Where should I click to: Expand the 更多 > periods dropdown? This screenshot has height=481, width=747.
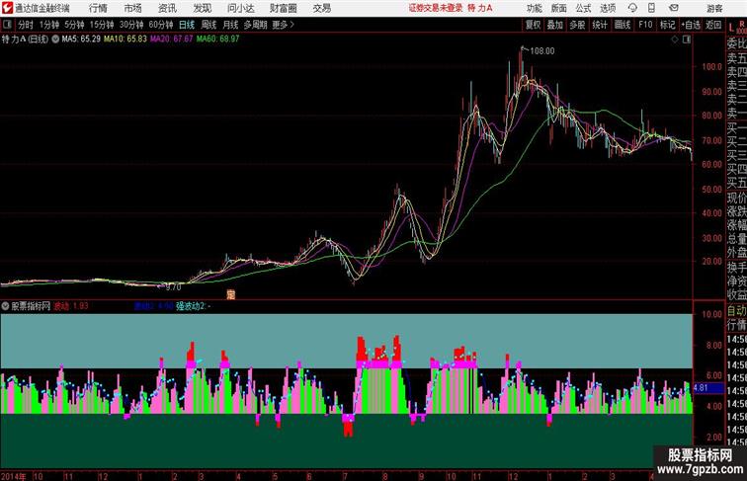284,25
